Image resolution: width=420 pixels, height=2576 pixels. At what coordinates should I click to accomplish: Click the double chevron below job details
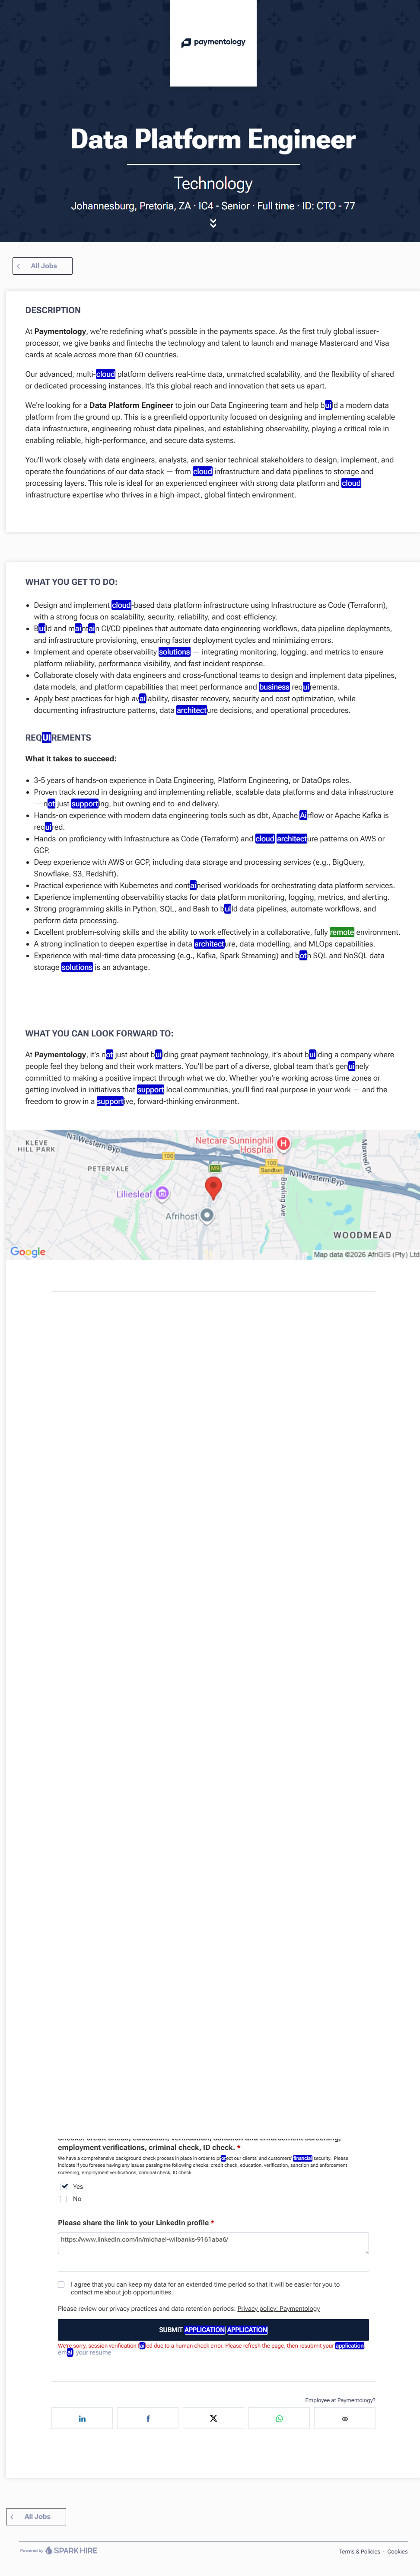(x=213, y=223)
